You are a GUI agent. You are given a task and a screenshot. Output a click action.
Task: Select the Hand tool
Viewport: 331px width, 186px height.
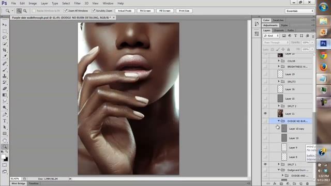pyautogui.click(x=5, y=140)
